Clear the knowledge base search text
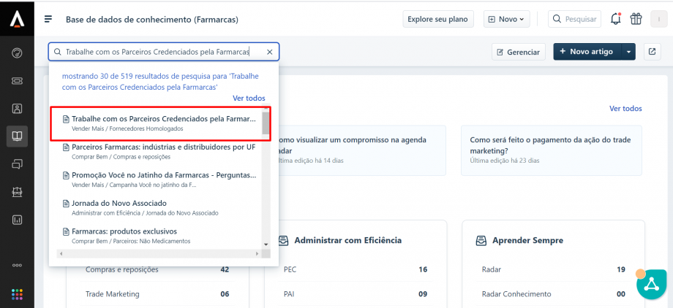This screenshot has width=673, height=308. (x=269, y=52)
